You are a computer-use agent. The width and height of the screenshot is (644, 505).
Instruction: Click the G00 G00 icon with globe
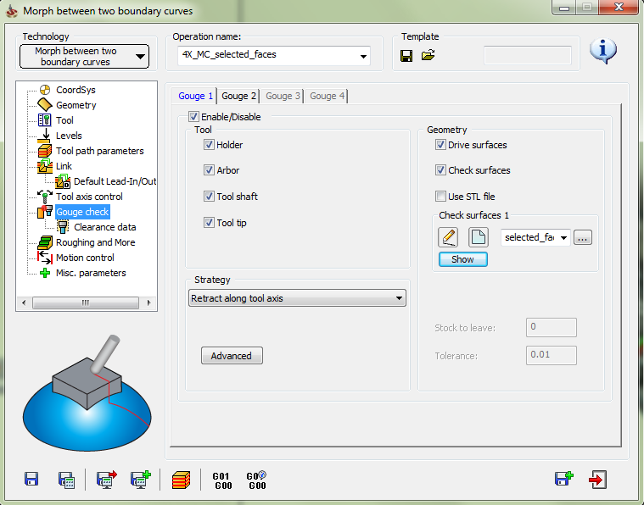(x=256, y=480)
